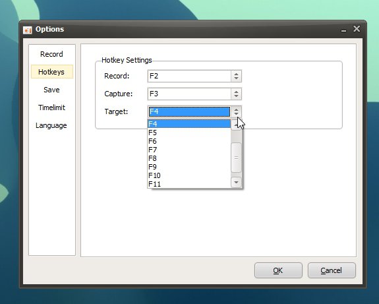Open the Record settings tab
This screenshot has height=304, width=379.
[51, 54]
